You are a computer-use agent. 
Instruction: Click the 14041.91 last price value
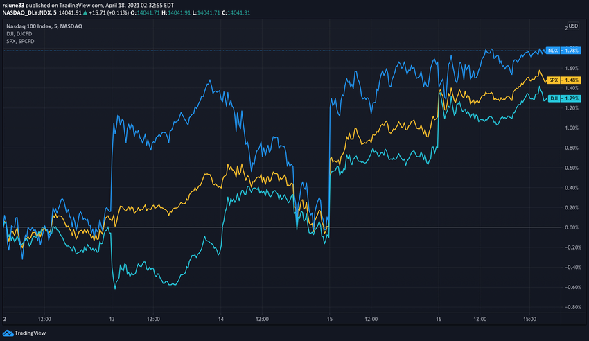[70, 12]
